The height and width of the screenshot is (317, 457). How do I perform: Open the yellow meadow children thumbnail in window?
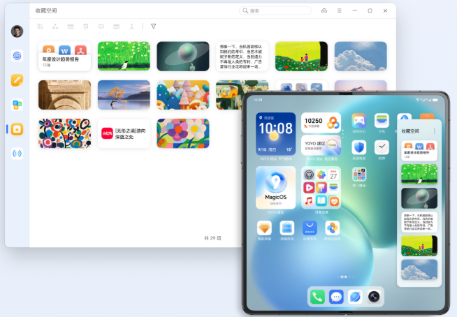pyautogui.click(x=301, y=57)
